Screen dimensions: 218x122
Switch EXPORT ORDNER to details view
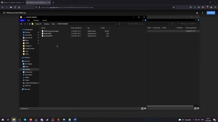142,108
